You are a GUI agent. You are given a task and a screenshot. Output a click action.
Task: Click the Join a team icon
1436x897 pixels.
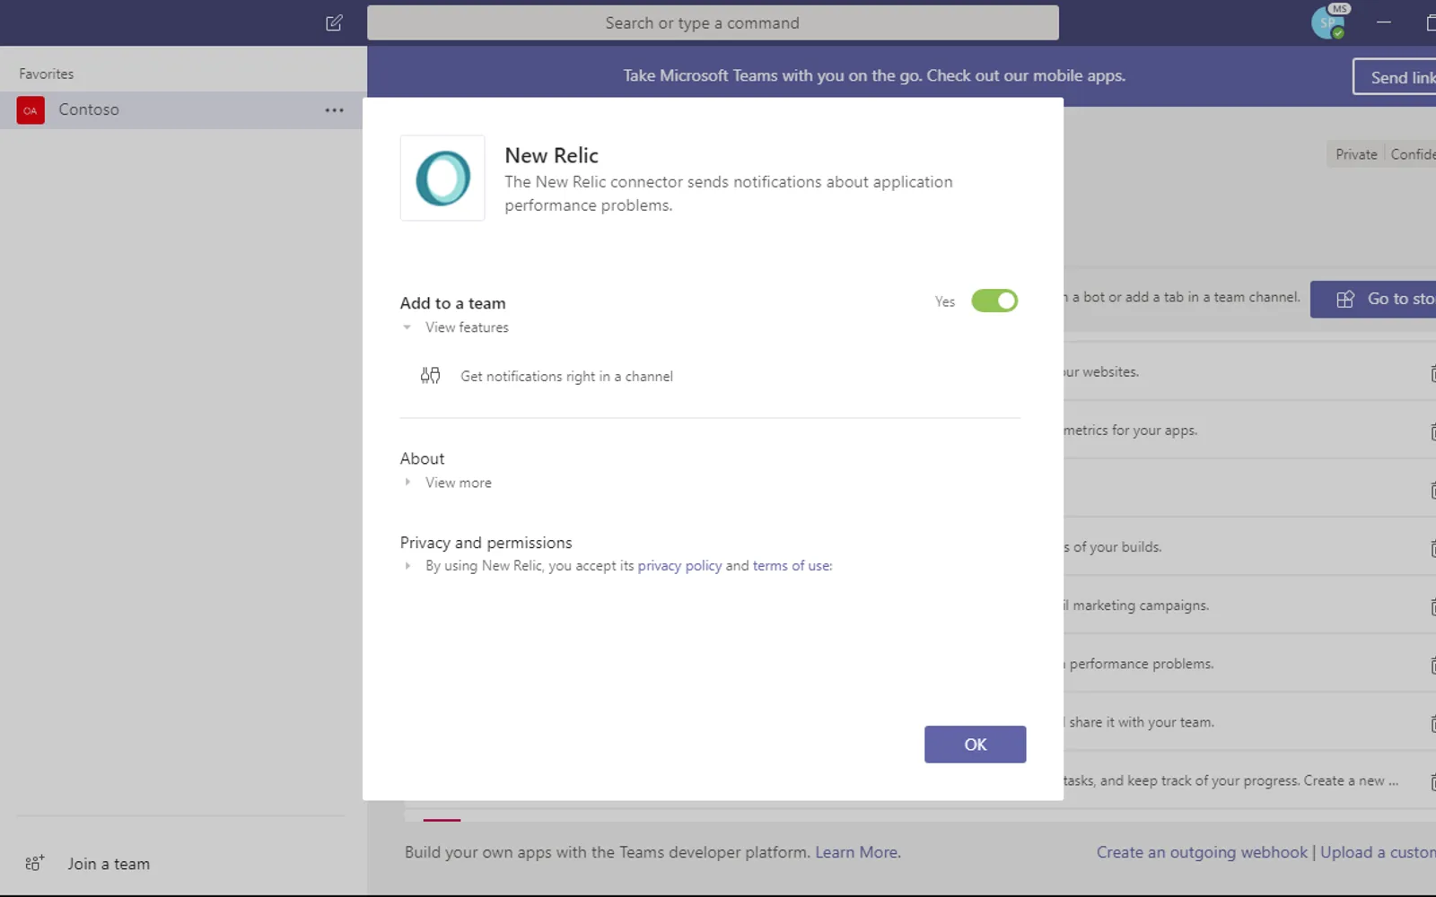(x=35, y=863)
